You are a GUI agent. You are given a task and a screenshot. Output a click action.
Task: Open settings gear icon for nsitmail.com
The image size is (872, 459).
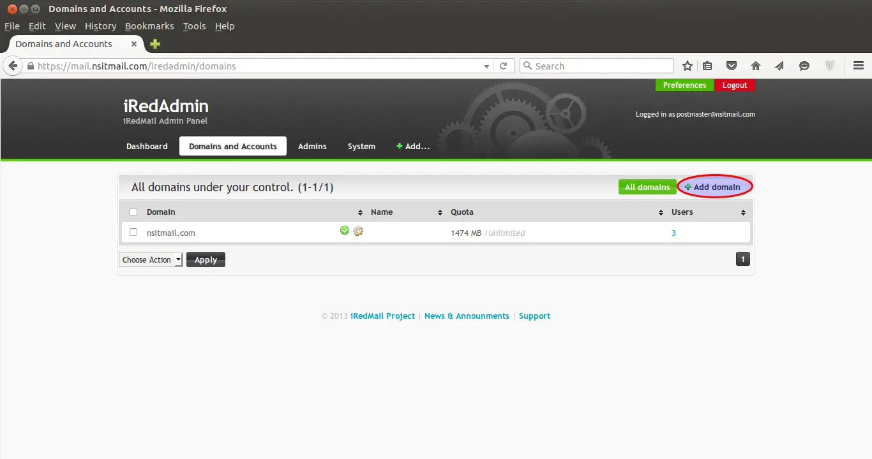pos(358,231)
